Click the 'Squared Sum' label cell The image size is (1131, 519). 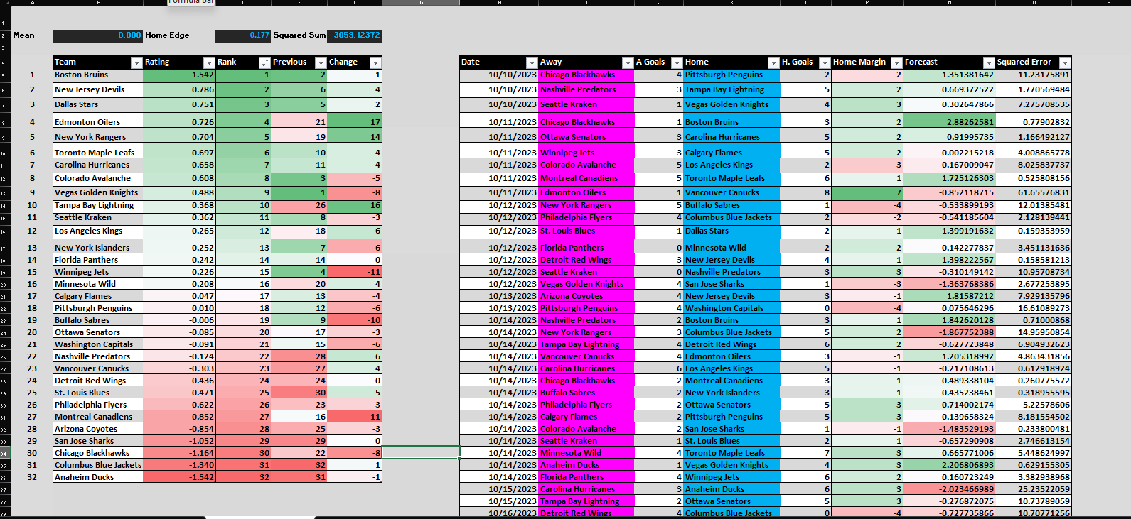[x=299, y=35]
